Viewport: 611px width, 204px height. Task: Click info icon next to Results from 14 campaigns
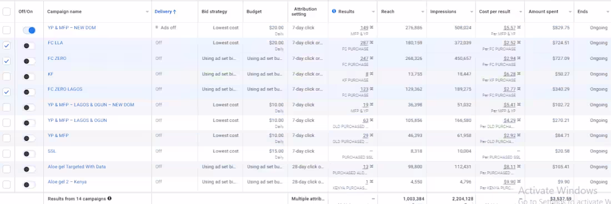click(x=109, y=198)
